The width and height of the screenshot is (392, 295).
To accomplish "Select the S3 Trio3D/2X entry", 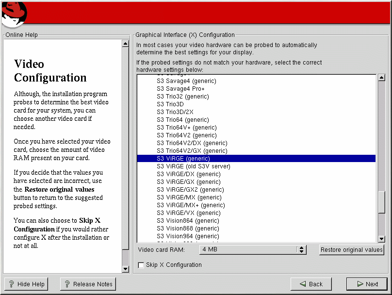I will pyautogui.click(x=256, y=112).
